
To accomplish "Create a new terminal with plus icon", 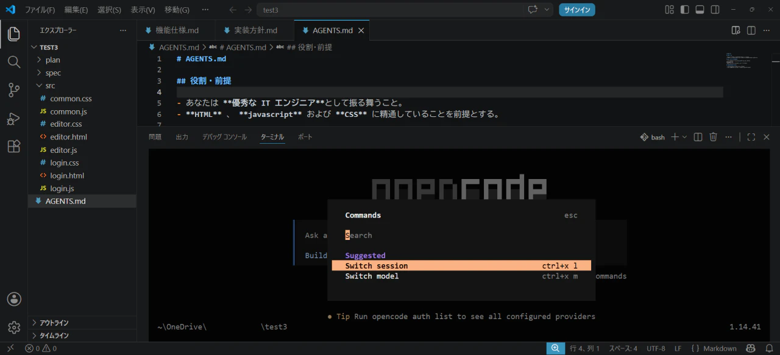I will 675,137.
